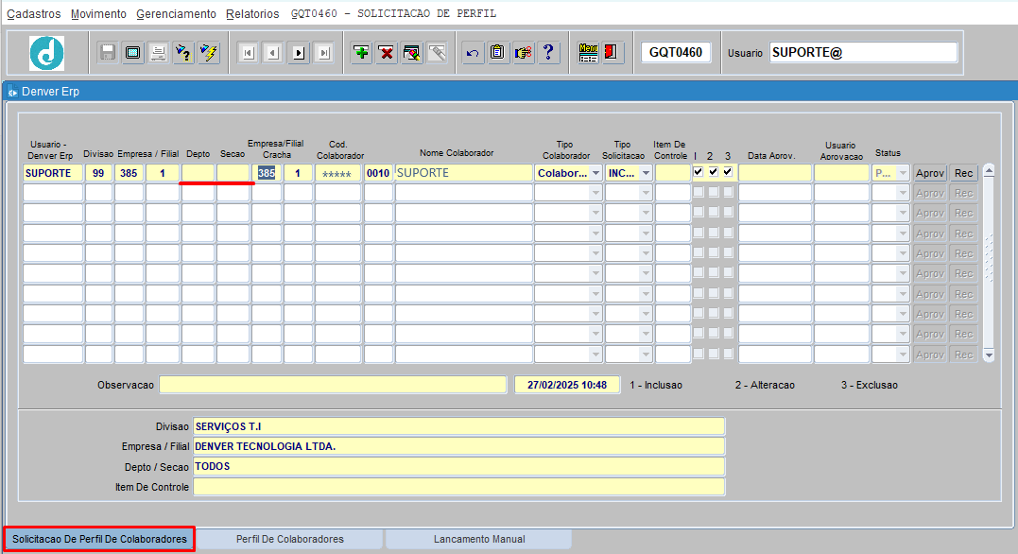Click the Divisao field SERVIÇOS T.I
This screenshot has height=554, width=1018.
[458, 426]
